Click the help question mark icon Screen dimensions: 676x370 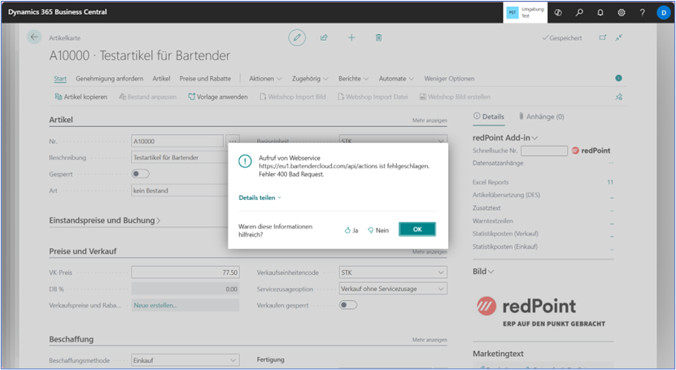(x=642, y=13)
